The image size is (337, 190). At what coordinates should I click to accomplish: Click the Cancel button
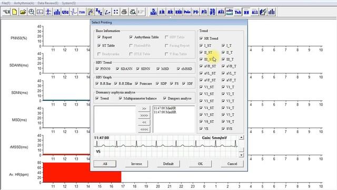point(232,164)
